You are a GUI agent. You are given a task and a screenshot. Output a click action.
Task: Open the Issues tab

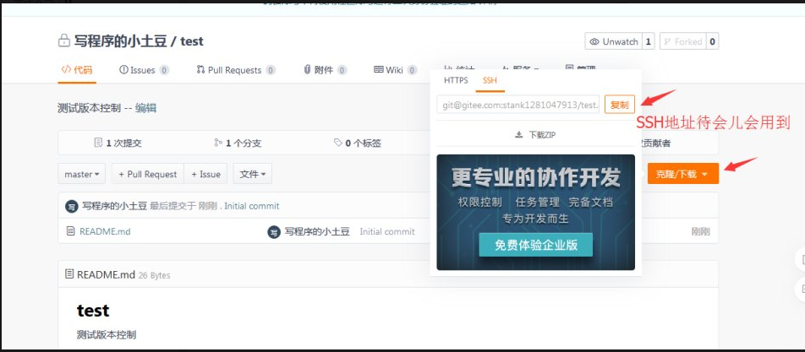click(x=144, y=70)
